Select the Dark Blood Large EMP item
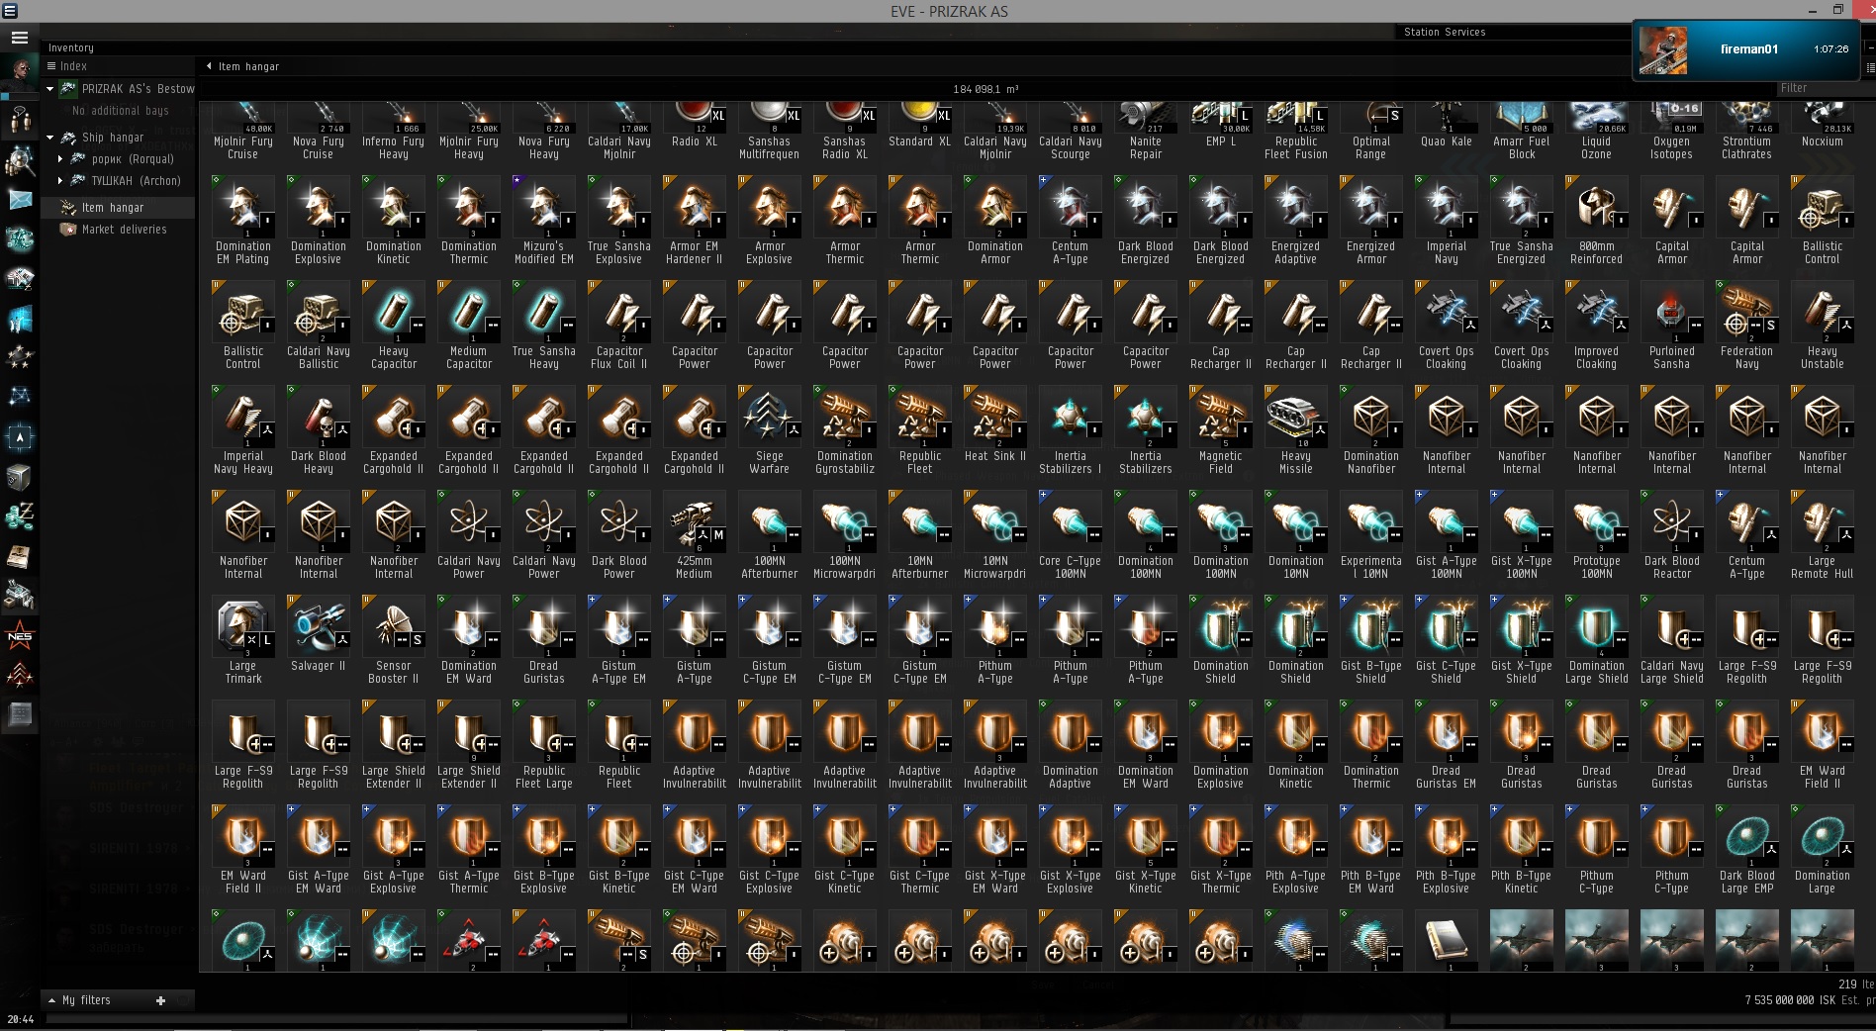The width and height of the screenshot is (1876, 1031). [1747, 849]
